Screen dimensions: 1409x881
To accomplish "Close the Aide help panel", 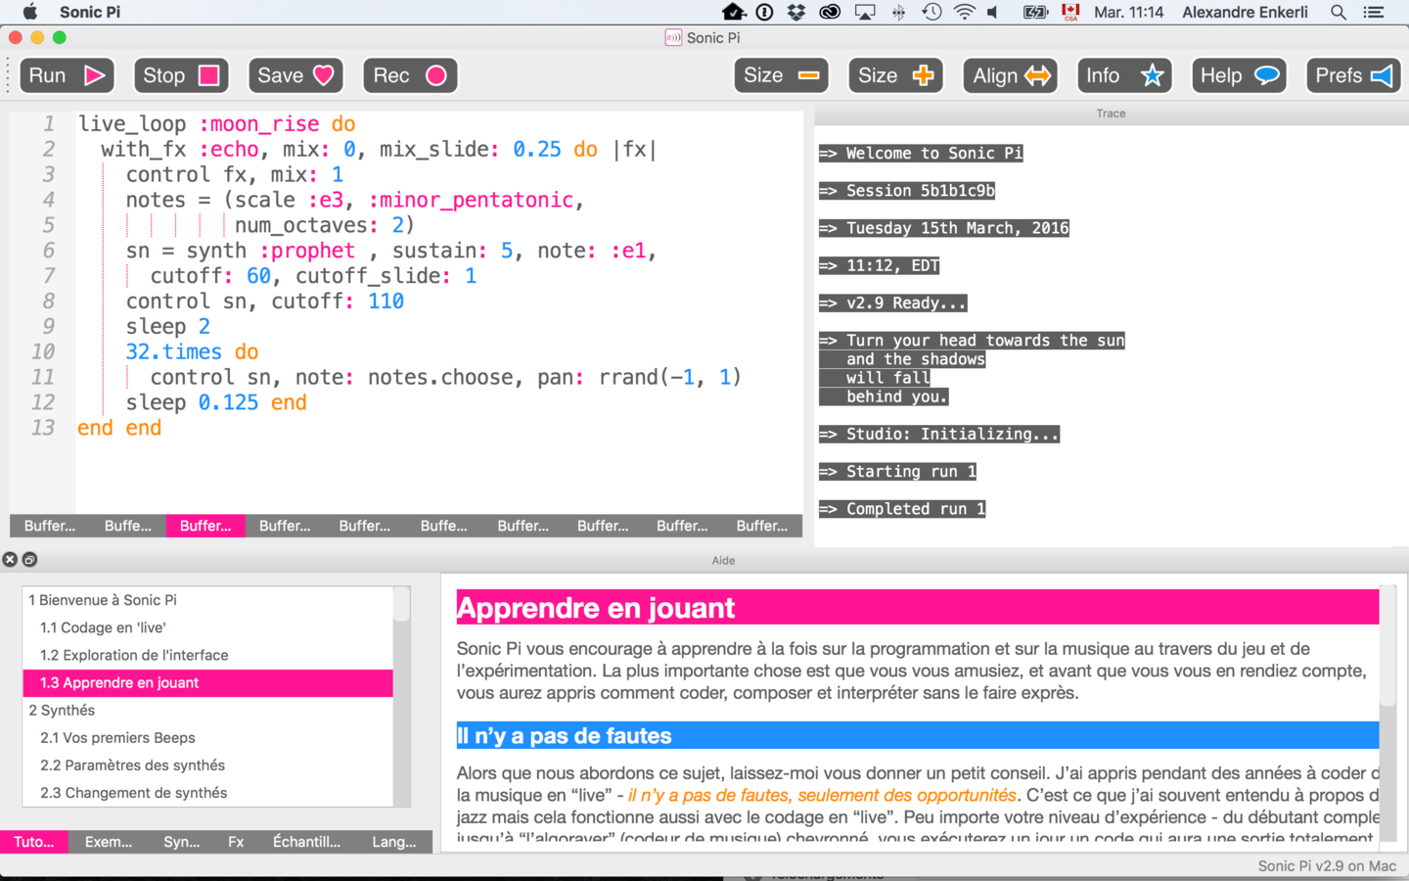I will click(10, 560).
